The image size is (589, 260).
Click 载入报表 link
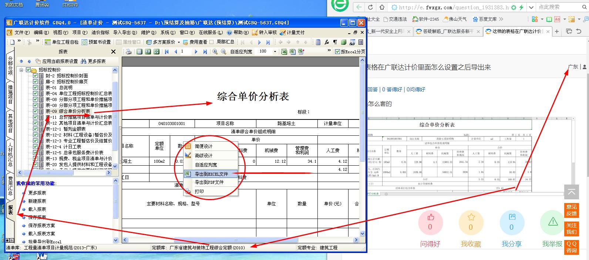37,209
